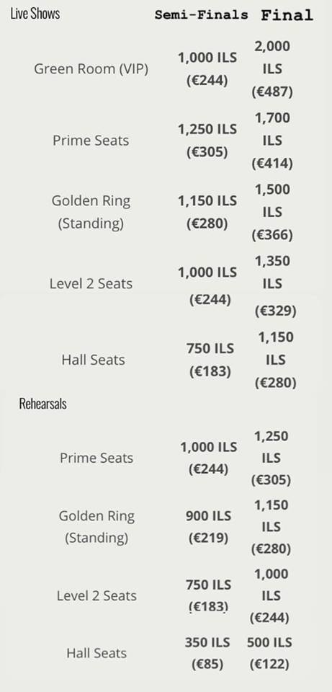Select rehearsal Hall Seats final 500 ILS
This screenshot has width=332, height=692.
(269, 642)
